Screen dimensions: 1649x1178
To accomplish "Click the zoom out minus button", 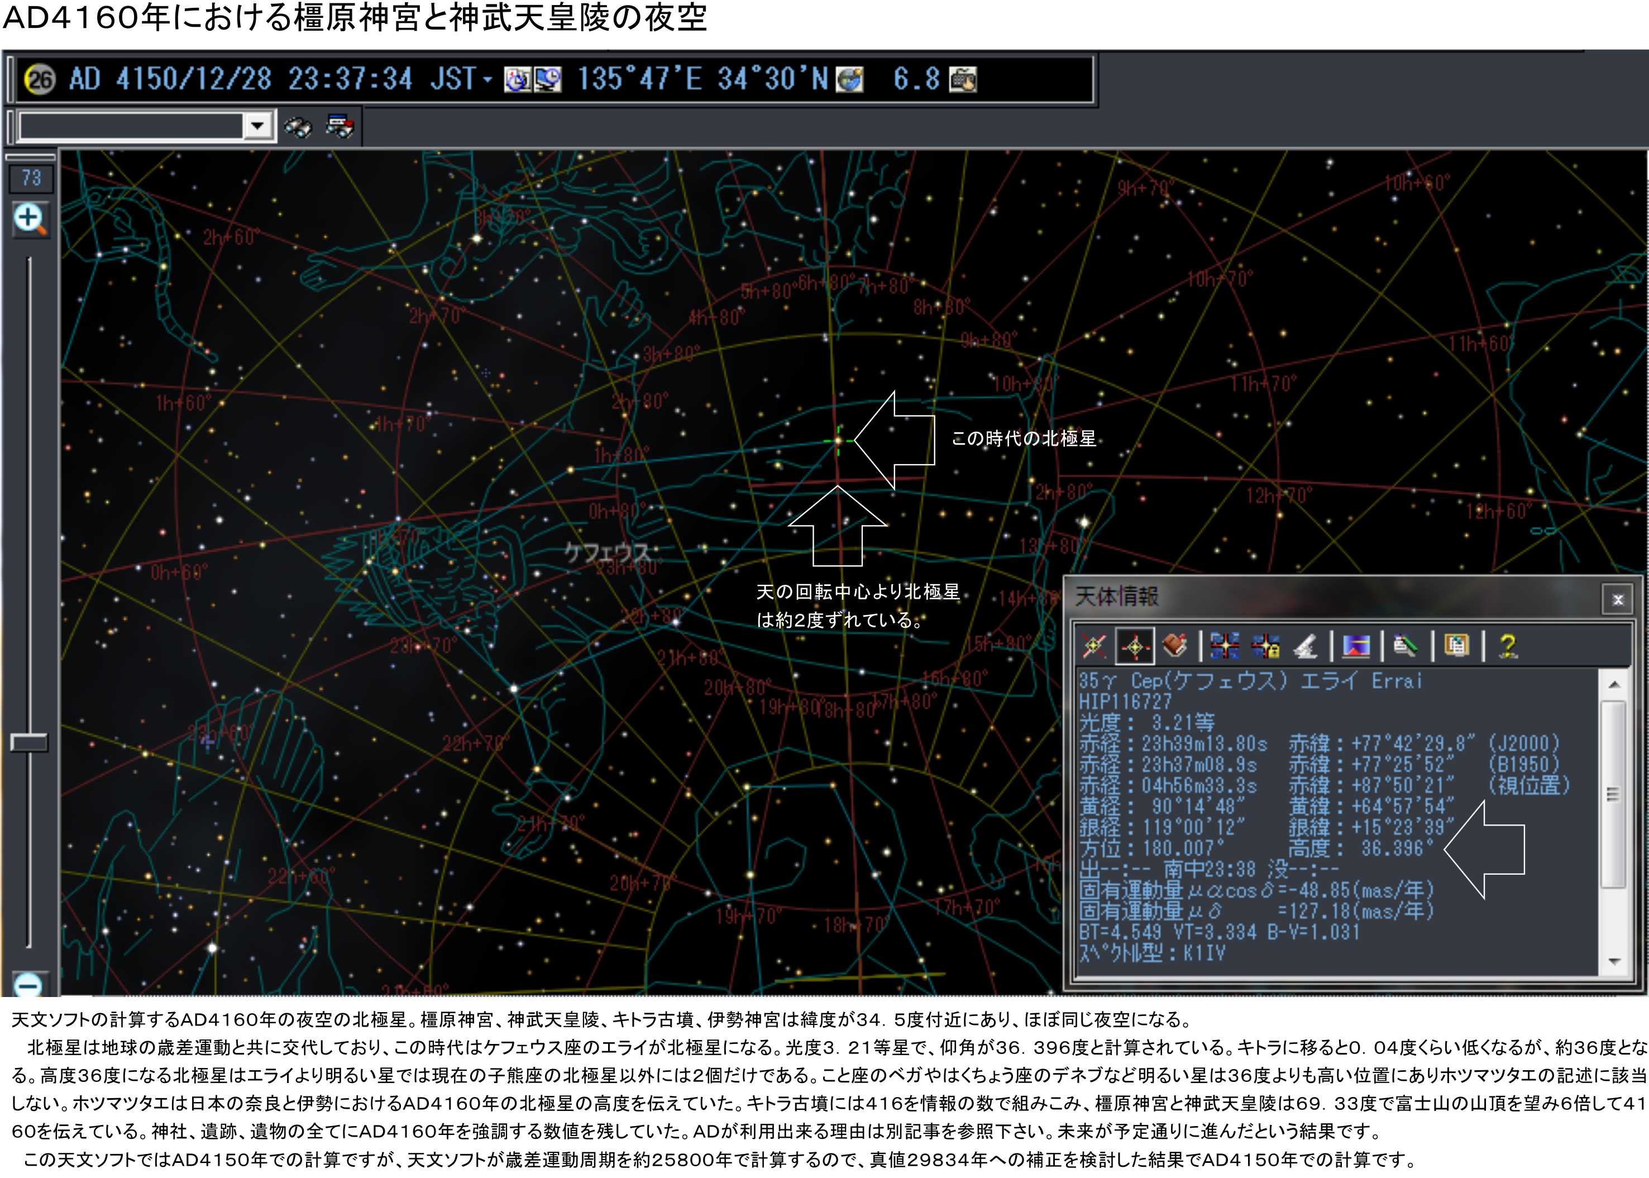I will [30, 985].
